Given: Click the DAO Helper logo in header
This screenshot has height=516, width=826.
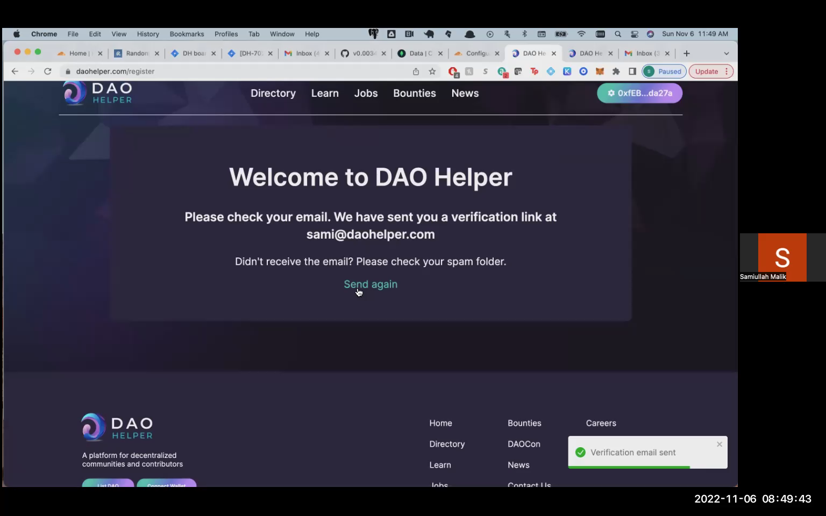Looking at the screenshot, I should 98,92.
